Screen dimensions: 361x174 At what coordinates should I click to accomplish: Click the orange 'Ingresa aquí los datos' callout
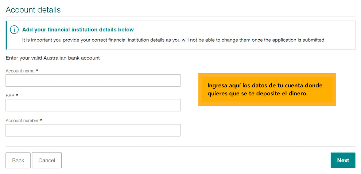coord(267,90)
